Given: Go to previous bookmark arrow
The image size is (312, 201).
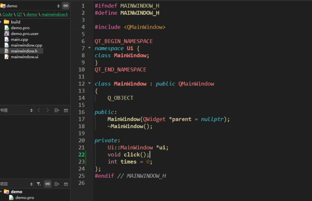Looking at the screenshot, I should point(39,110).
